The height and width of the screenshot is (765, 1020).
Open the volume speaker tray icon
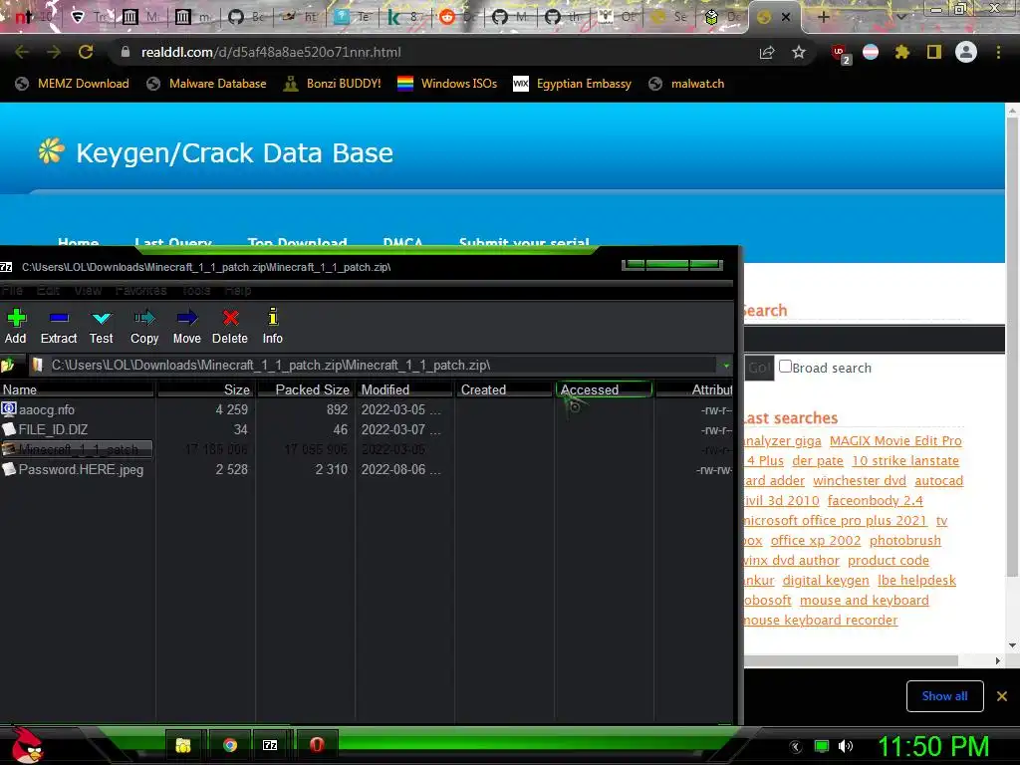(x=846, y=746)
